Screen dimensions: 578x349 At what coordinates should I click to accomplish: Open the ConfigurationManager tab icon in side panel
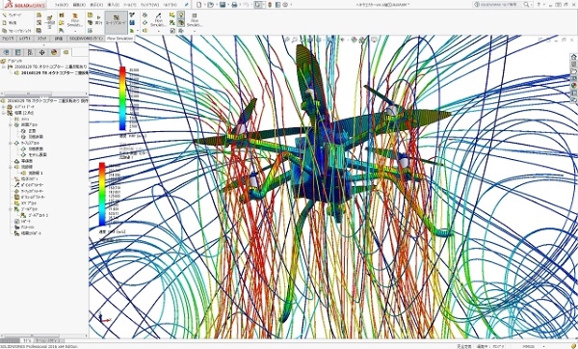[x=30, y=52]
